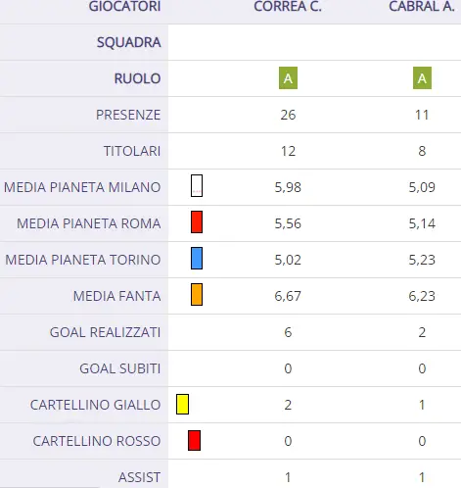
Task: Click the GOAL REALIZZATI row label
Action: click(105, 332)
